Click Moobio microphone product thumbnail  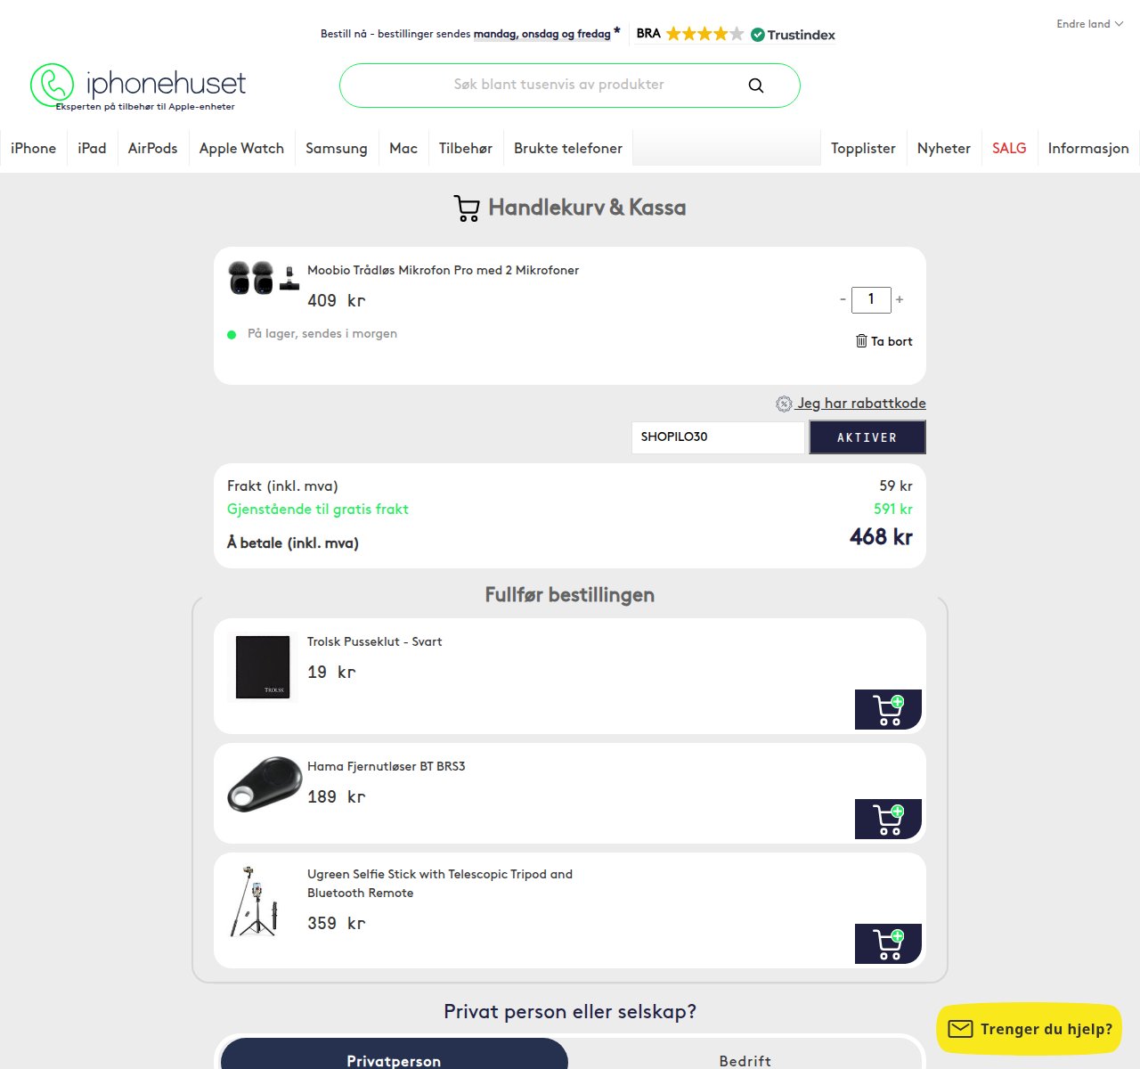click(x=264, y=277)
